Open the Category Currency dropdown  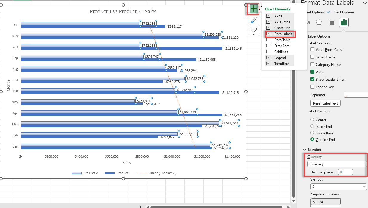coord(337,164)
